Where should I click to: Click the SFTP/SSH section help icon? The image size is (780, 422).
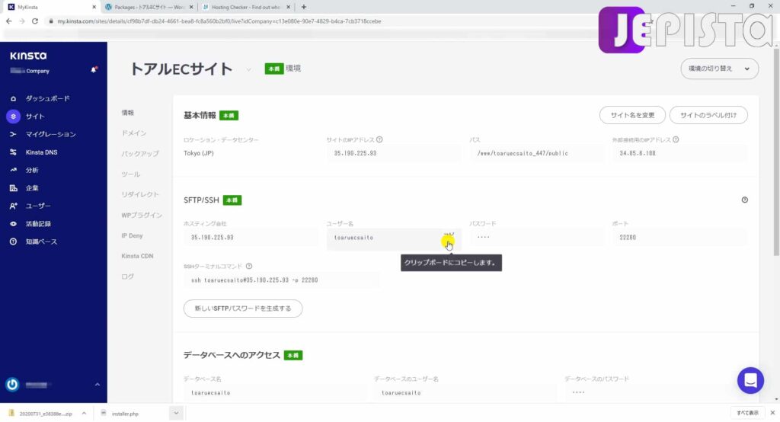[745, 200]
